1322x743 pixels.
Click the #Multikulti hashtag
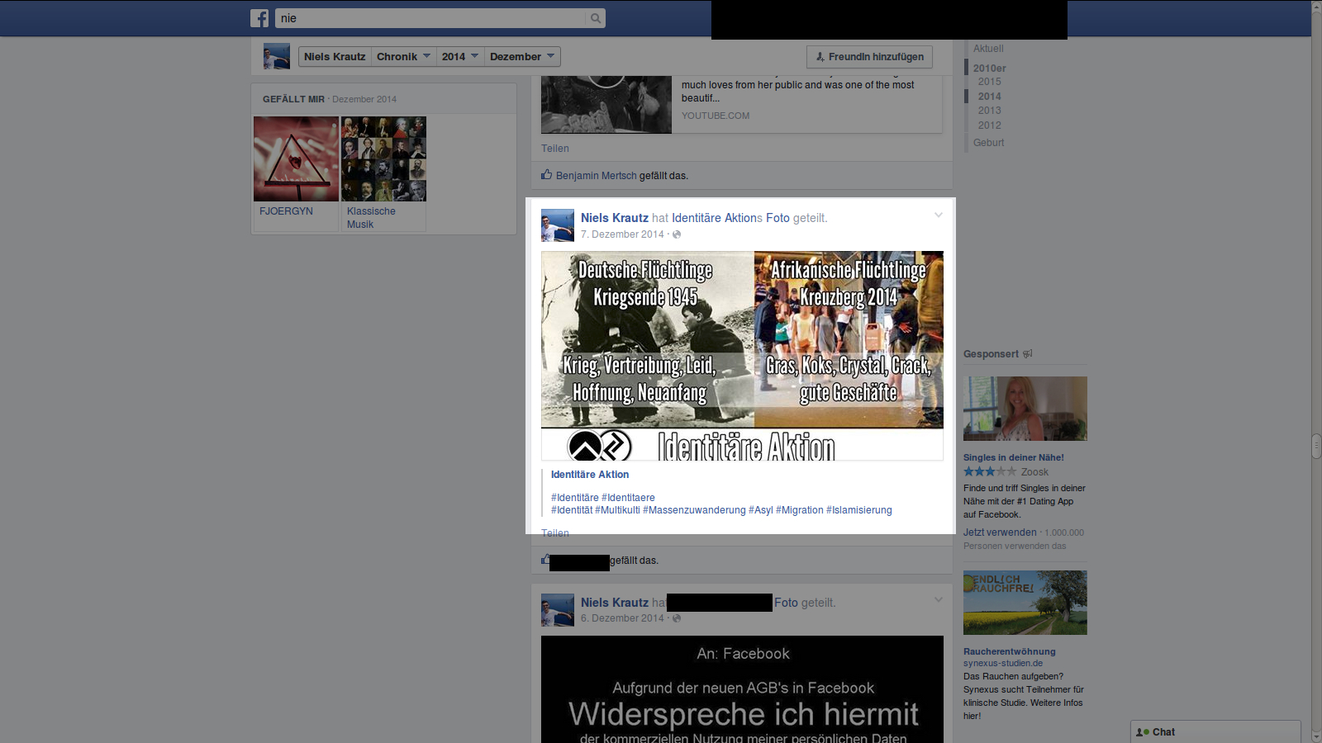617,510
